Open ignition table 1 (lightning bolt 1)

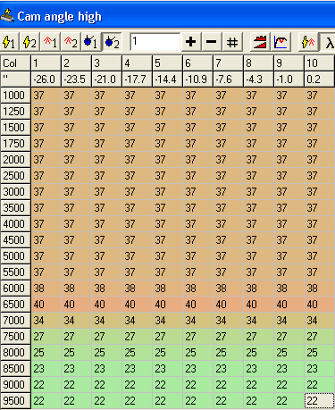9,42
